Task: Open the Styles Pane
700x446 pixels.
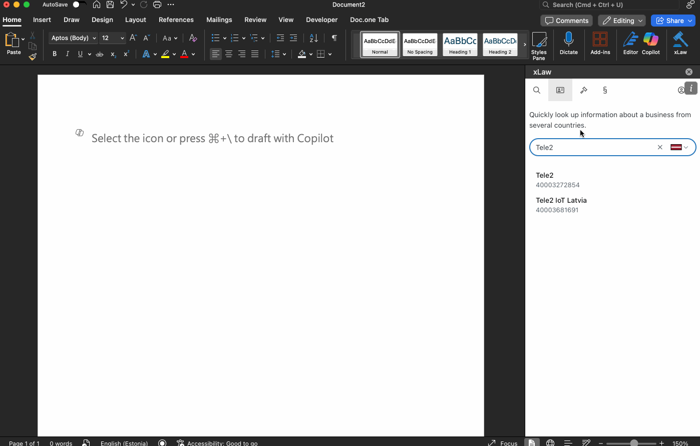Action: pos(539,46)
